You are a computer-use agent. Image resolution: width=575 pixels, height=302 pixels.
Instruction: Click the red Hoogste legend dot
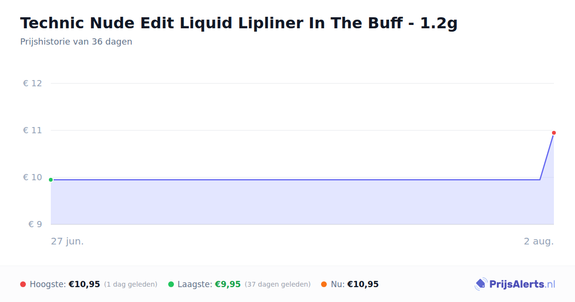(23, 284)
